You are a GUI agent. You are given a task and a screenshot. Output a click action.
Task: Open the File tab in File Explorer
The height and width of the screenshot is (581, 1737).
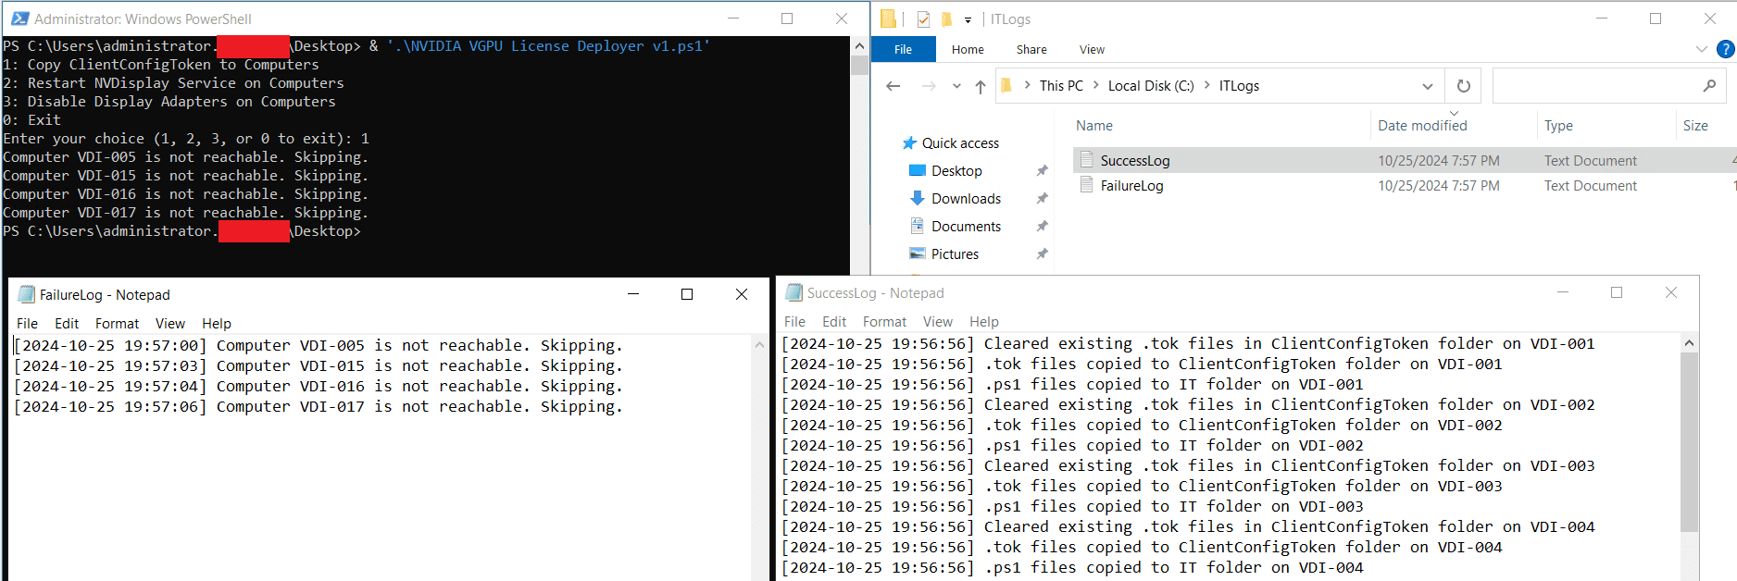(903, 50)
